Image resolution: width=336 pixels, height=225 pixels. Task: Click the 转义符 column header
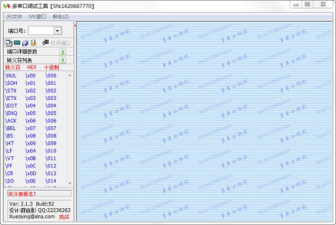pos(13,68)
